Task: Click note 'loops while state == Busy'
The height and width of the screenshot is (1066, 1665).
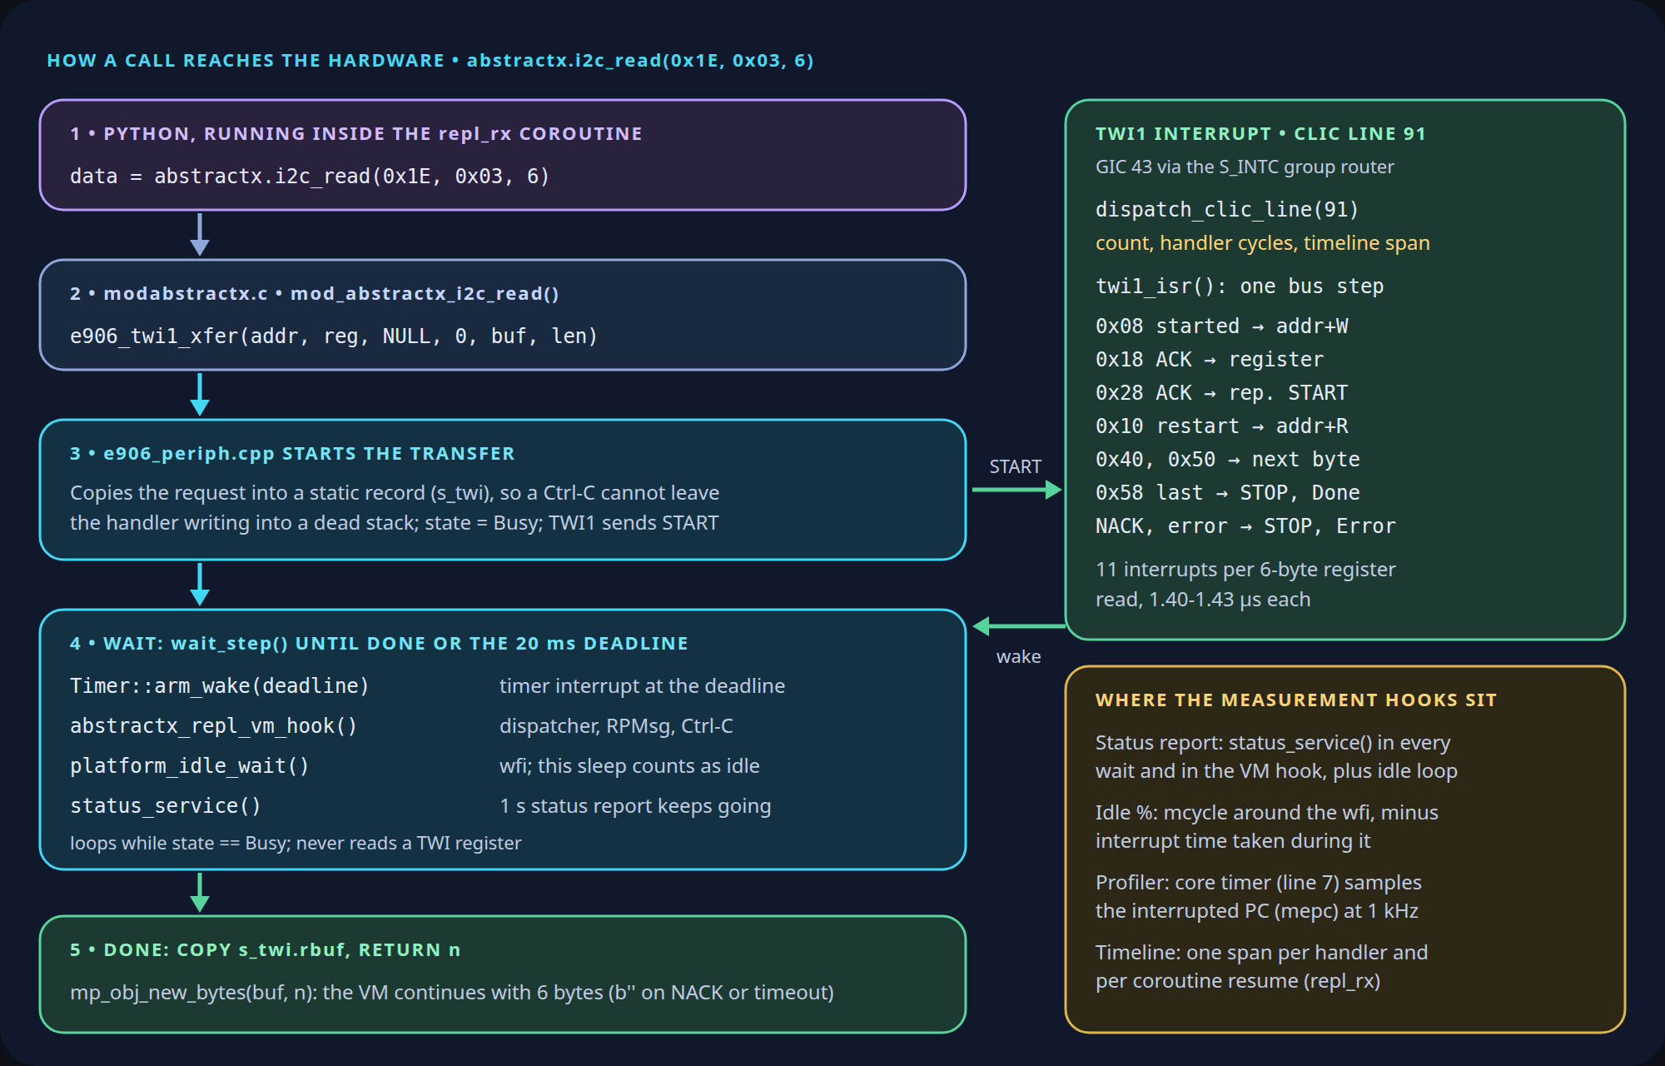Action: [x=296, y=844]
